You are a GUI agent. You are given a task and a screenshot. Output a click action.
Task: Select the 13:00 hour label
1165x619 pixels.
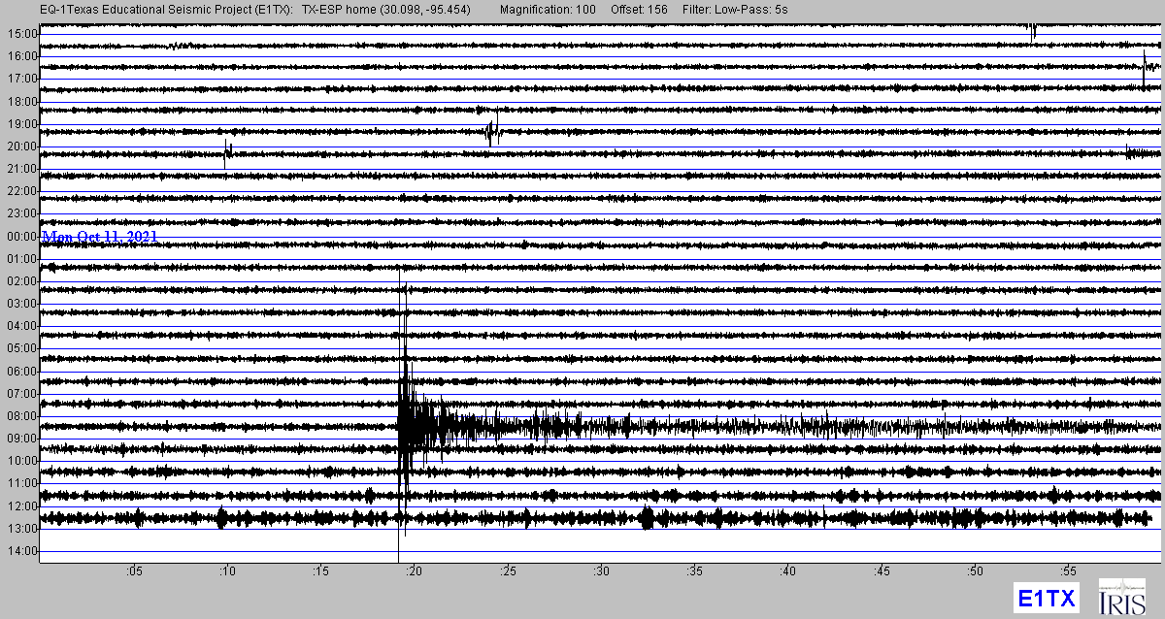click(x=21, y=529)
